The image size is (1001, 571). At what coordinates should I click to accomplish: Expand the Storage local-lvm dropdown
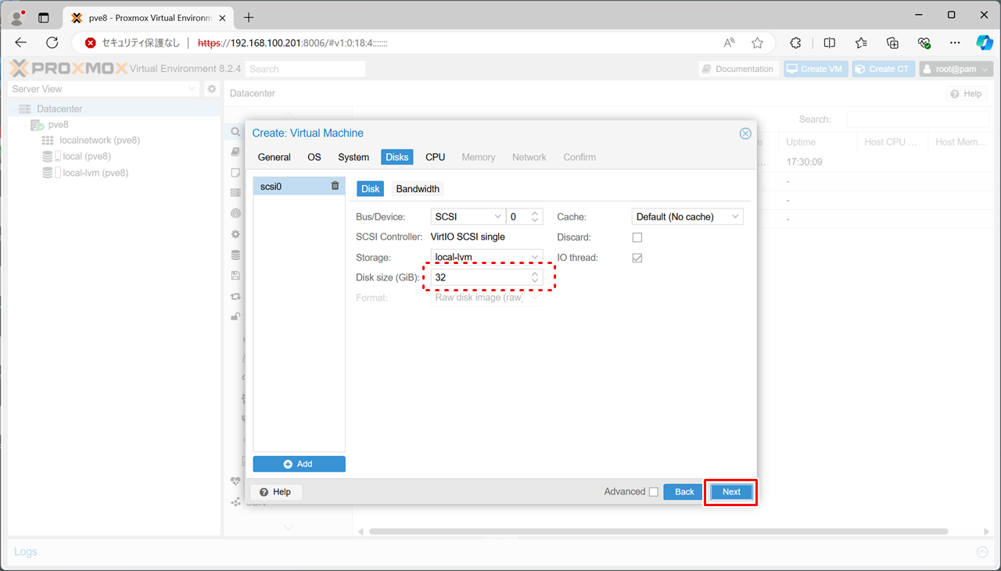click(x=486, y=257)
